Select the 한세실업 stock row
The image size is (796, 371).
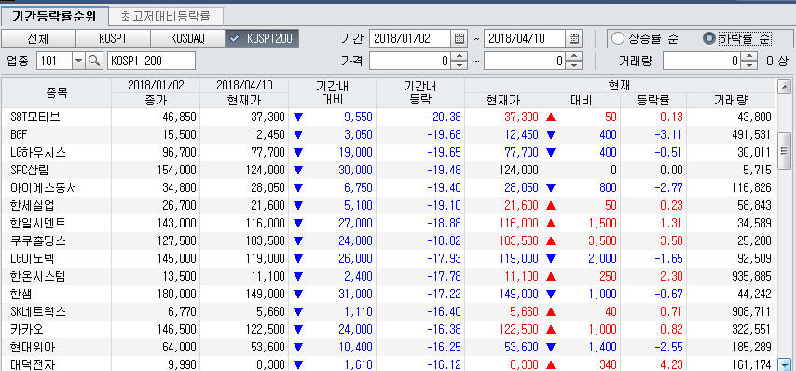click(x=389, y=206)
